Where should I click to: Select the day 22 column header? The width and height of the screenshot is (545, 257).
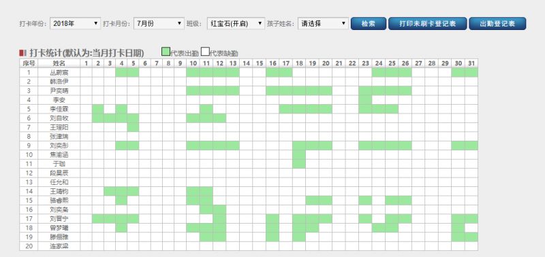[352, 63]
